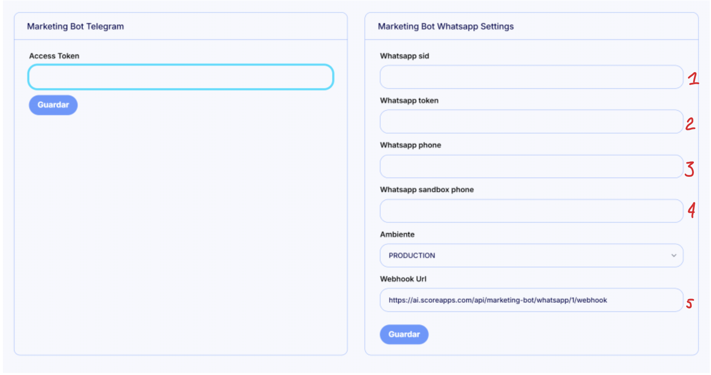
Task: Click the Whatsapp token label
Action: tap(409, 101)
